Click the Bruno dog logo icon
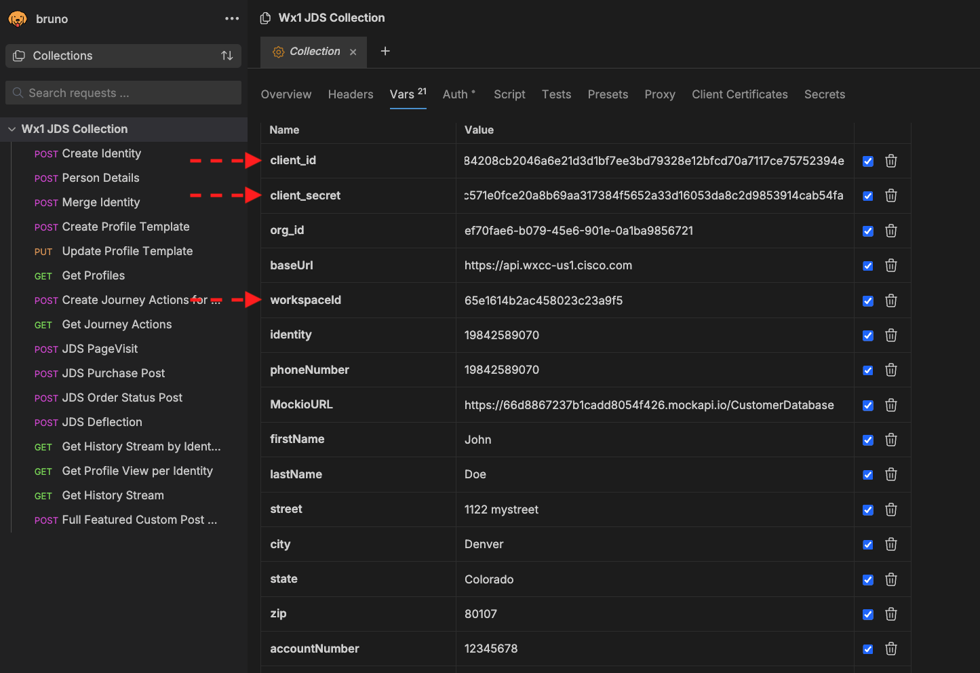980x673 pixels. pyautogui.click(x=18, y=19)
